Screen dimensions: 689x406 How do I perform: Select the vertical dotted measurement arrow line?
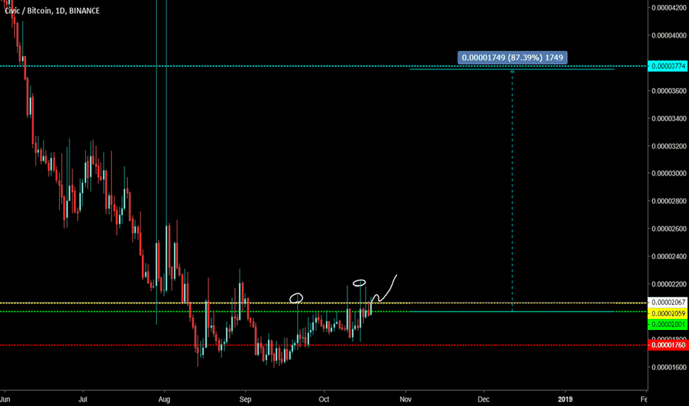512,190
